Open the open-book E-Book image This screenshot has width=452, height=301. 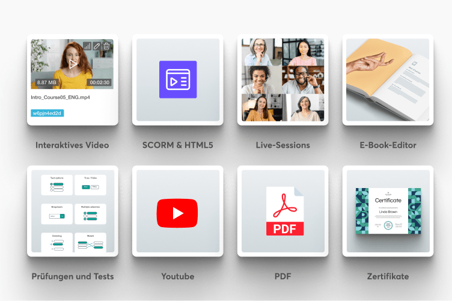[x=388, y=80]
